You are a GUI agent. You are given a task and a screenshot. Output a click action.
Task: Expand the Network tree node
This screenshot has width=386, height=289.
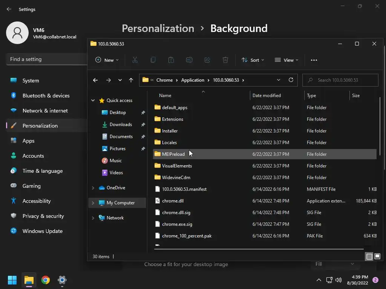93,218
